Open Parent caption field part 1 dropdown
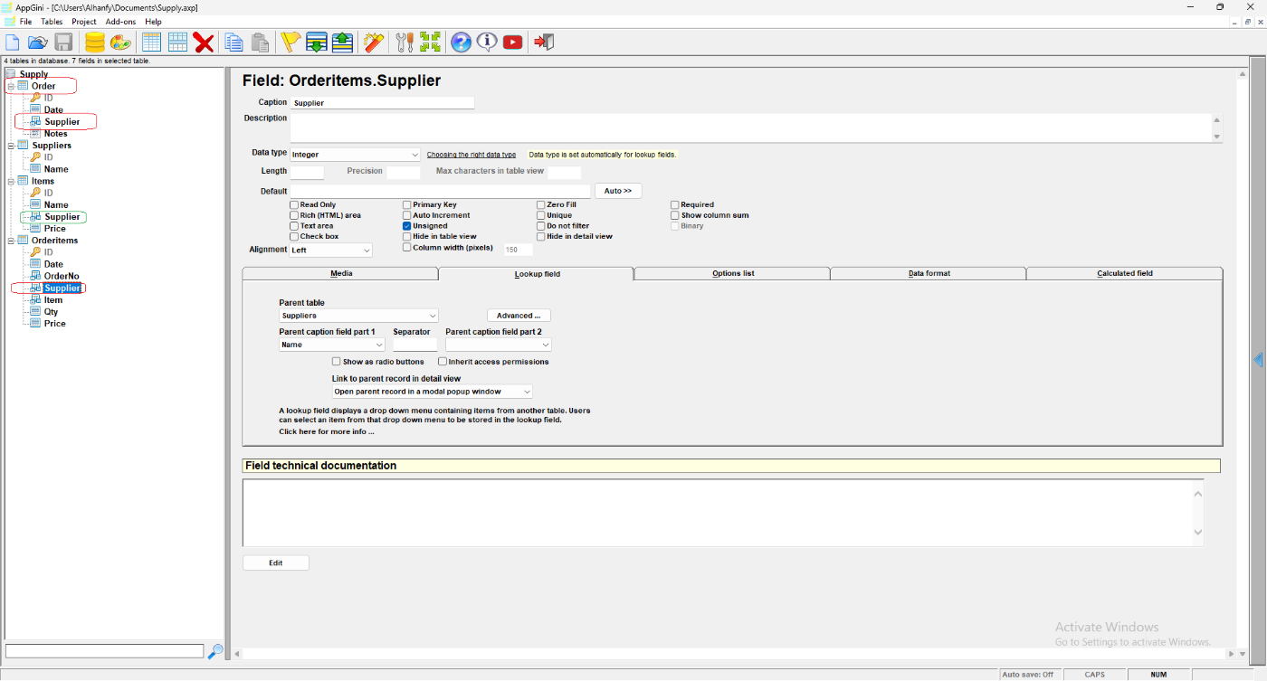Image resolution: width=1267 pixels, height=681 pixels. (x=332, y=345)
